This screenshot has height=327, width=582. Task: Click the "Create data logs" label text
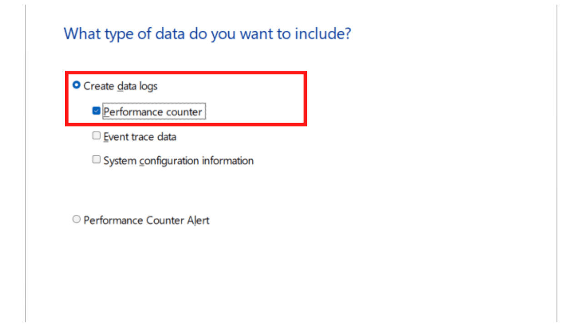(120, 86)
